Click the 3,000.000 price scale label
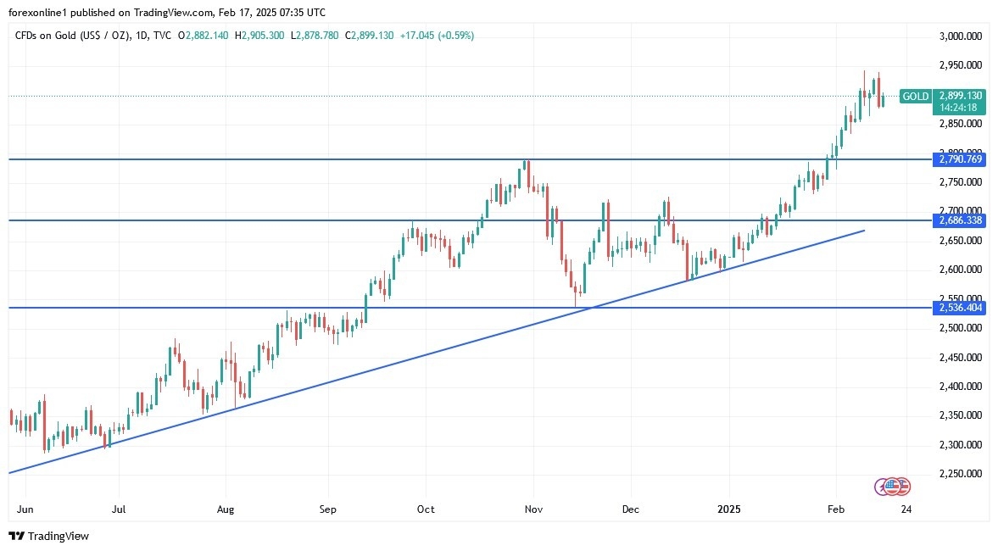The height and width of the screenshot is (551, 998). click(961, 36)
